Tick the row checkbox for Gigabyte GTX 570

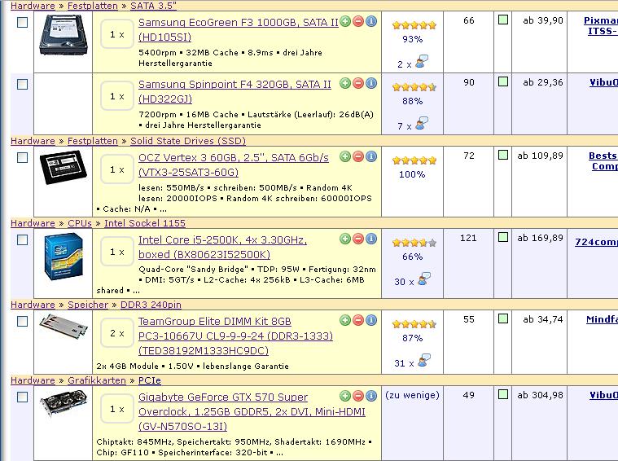click(23, 397)
